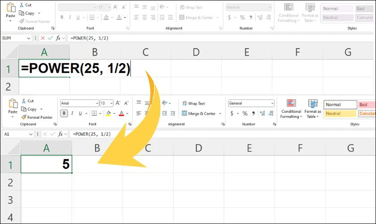
Task: Click Cut in the lower active ribbon
Action: coord(28,101)
